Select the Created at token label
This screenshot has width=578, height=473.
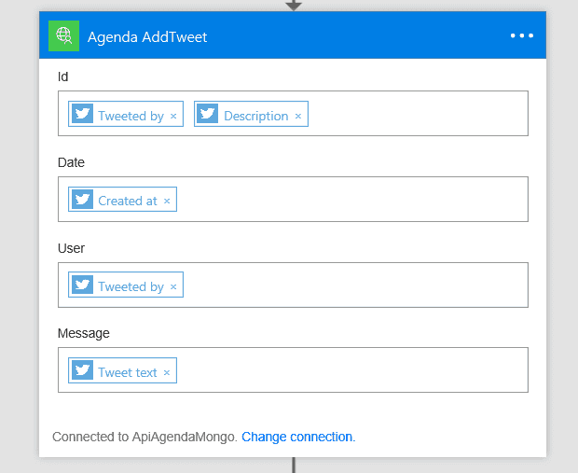pos(128,201)
